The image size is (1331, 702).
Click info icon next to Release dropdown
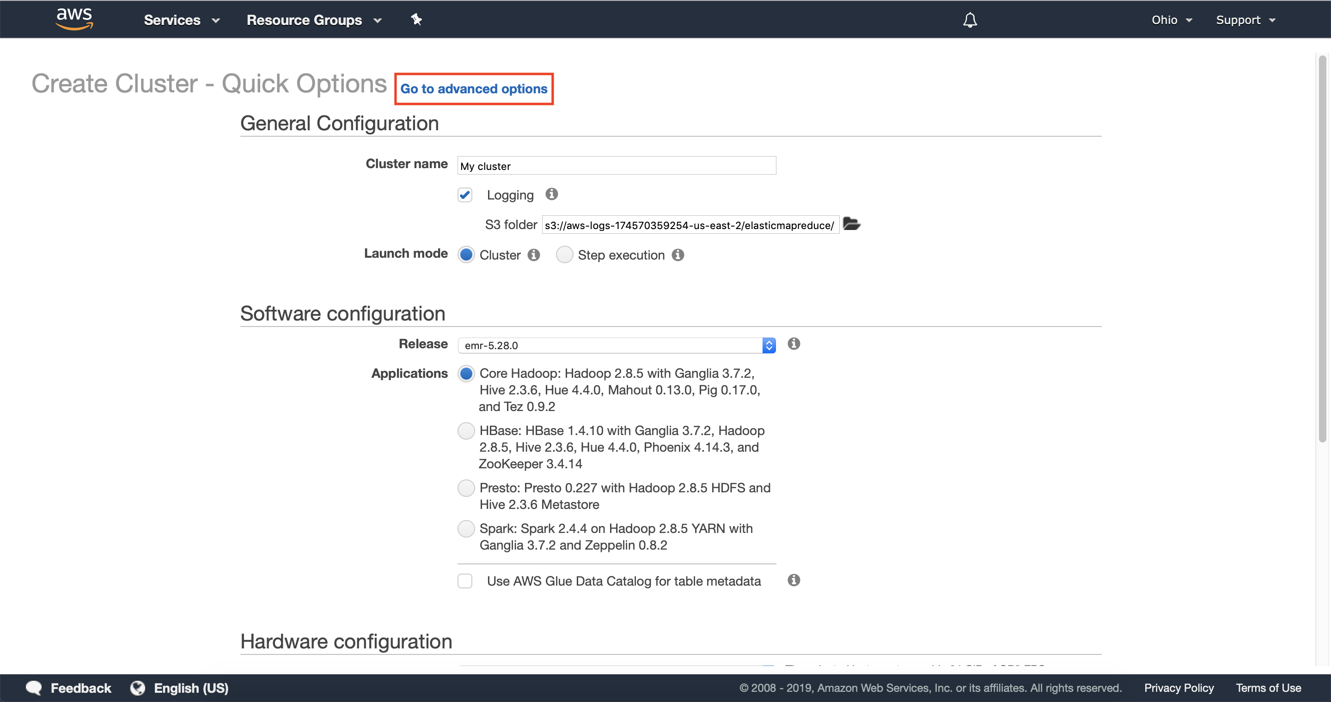794,344
